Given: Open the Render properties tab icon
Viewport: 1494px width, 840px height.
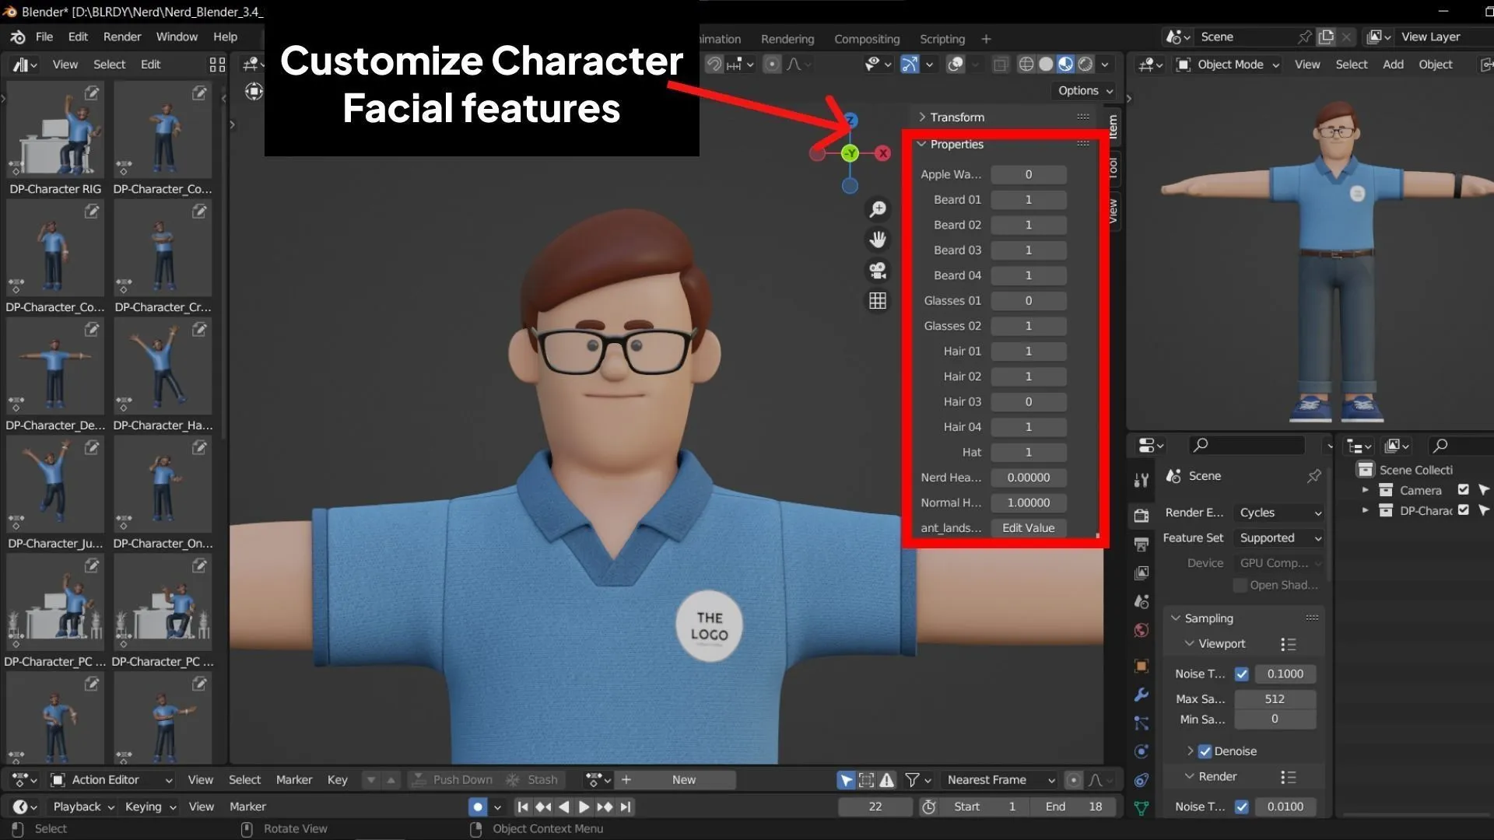Looking at the screenshot, I should [x=1142, y=516].
